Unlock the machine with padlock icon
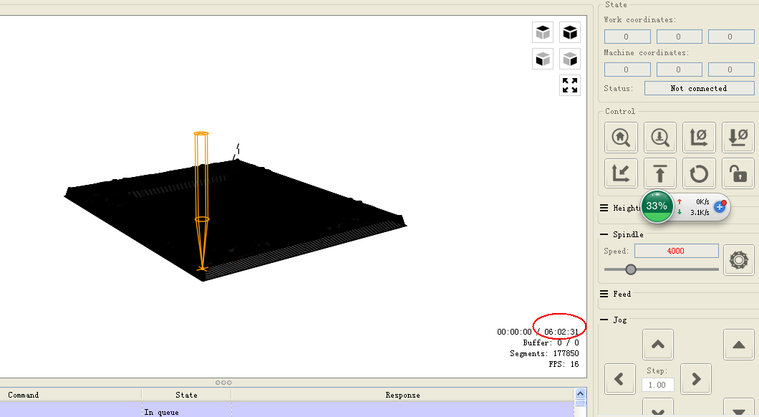Viewport: 759px width, 417px height. pos(738,174)
